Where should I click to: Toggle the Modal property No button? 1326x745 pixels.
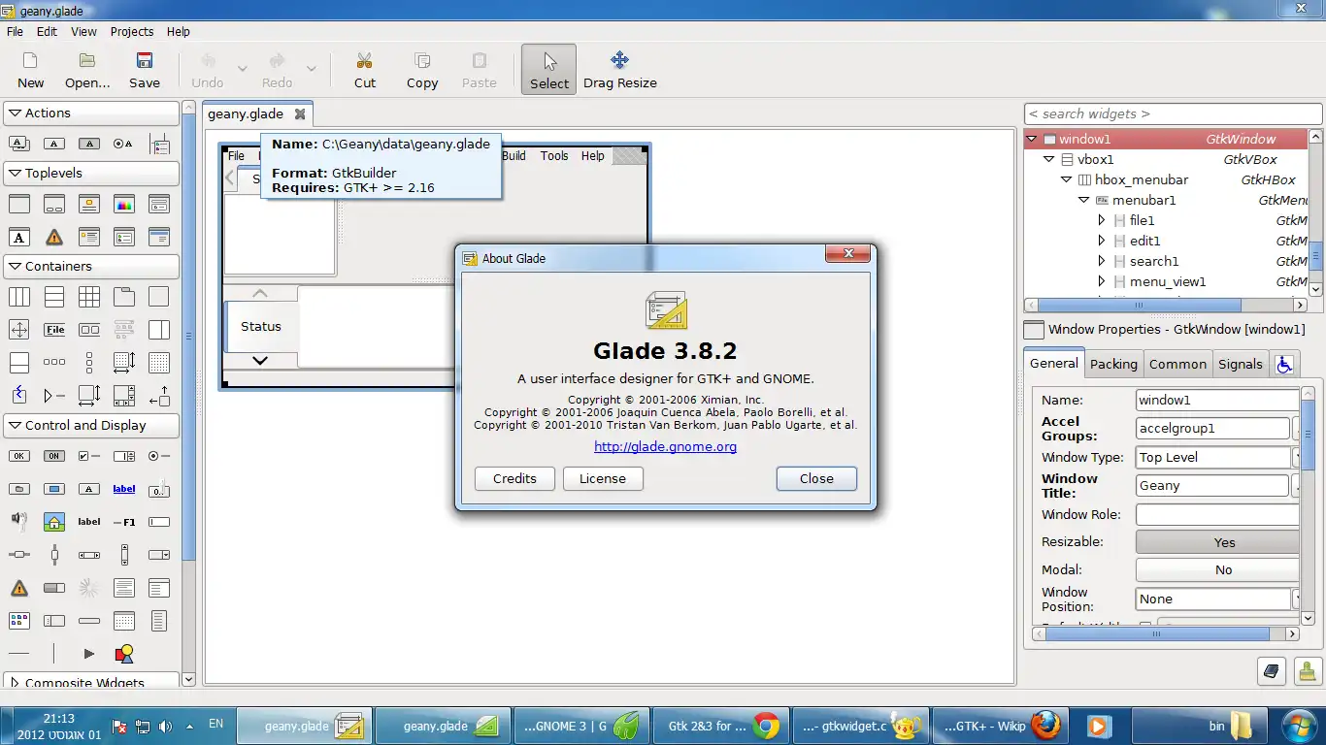tap(1217, 570)
